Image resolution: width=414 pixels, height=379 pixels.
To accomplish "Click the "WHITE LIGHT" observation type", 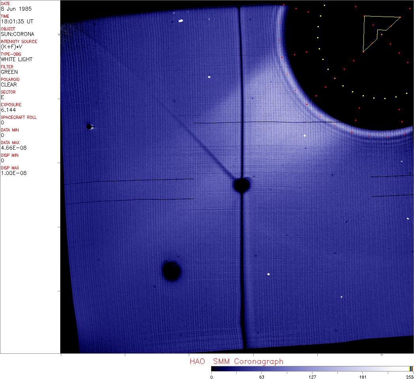I will tap(17, 59).
